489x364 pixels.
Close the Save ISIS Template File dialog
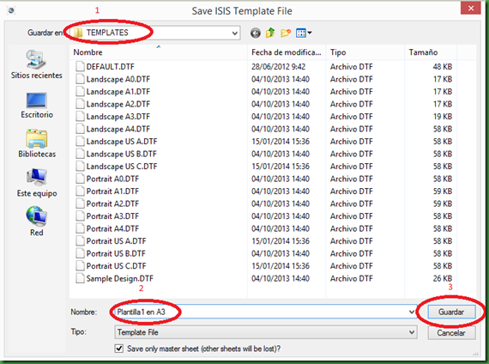(x=471, y=9)
